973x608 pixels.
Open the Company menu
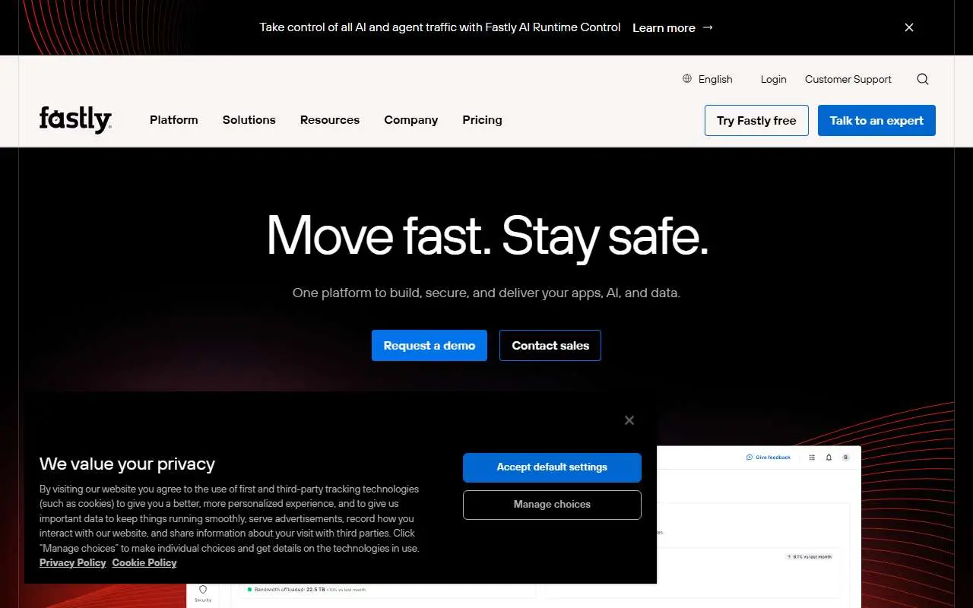click(x=411, y=120)
